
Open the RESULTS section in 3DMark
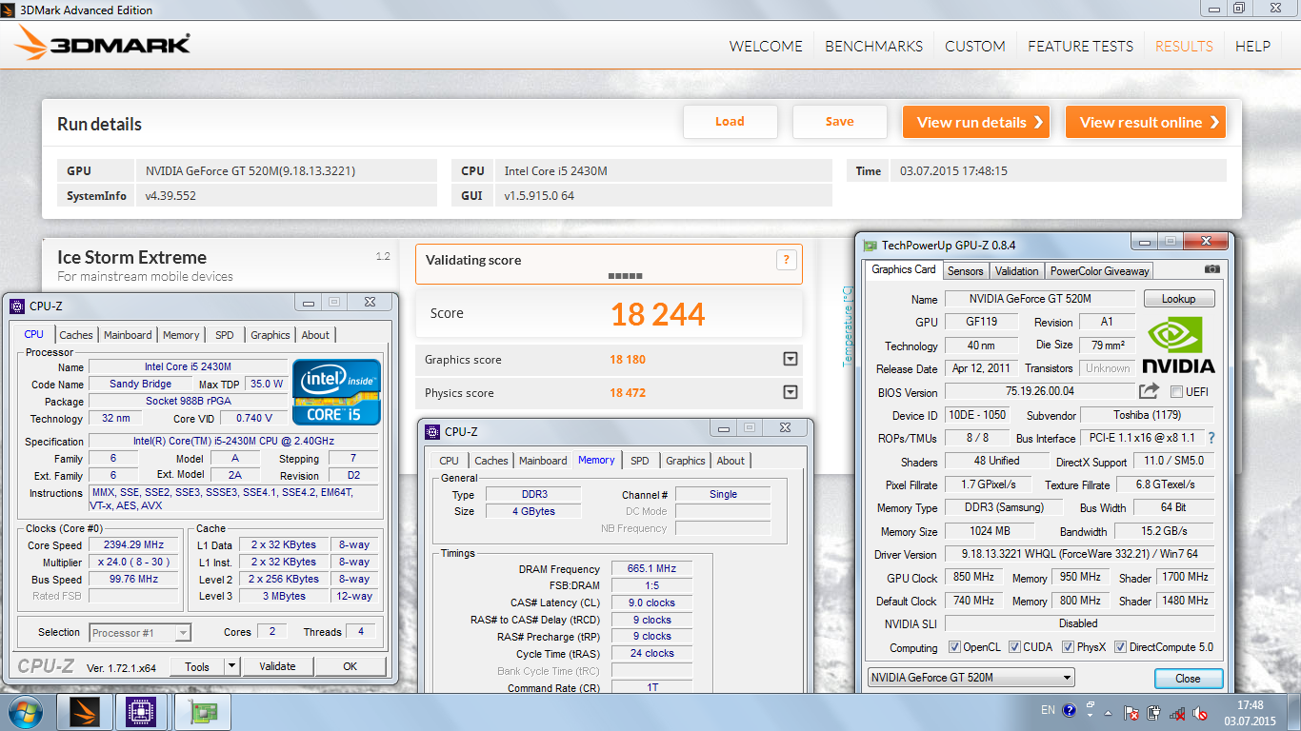click(1184, 46)
